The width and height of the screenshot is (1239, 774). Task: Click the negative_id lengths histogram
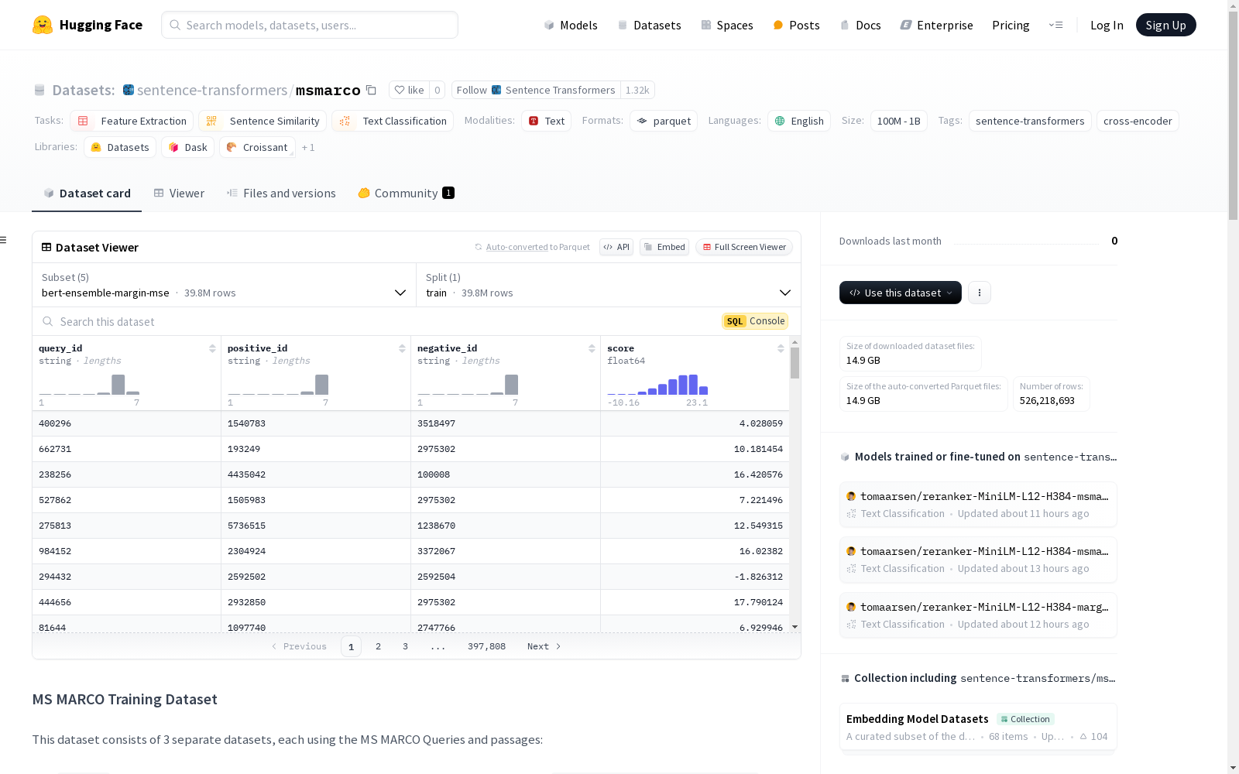tap(468, 385)
